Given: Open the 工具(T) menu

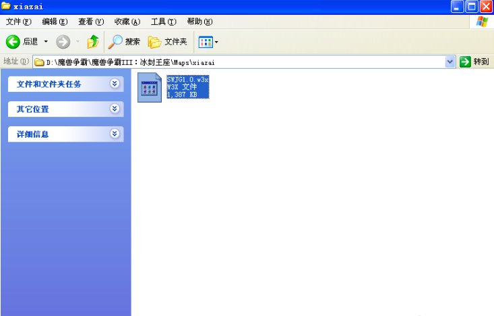Looking at the screenshot, I should pos(164,22).
